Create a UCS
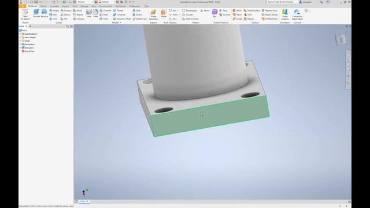This screenshot has width=370, height=208. tap(173, 18)
